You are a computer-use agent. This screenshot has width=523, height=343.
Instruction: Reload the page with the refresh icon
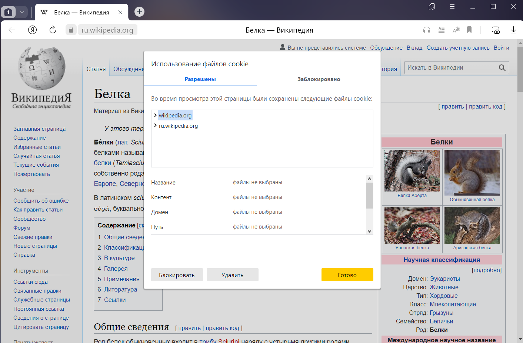click(x=53, y=30)
